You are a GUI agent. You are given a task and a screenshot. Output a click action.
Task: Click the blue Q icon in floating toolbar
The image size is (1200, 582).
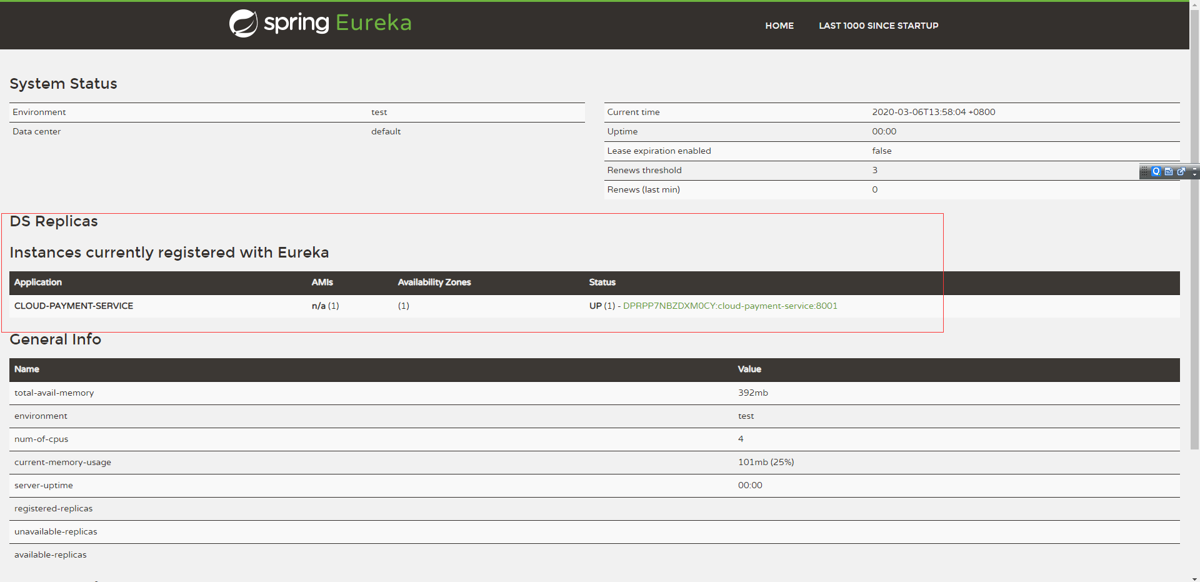[x=1156, y=171]
